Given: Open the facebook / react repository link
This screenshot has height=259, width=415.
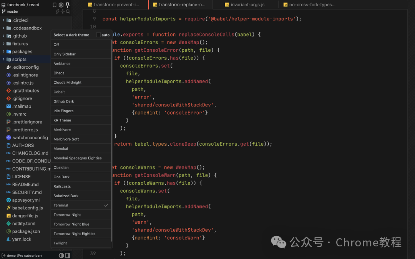Looking at the screenshot, I should pyautogui.click(x=23, y=5).
